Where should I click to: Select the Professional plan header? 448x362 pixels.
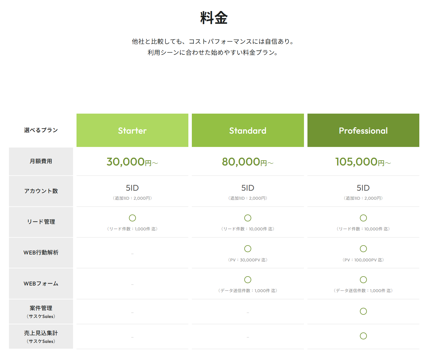click(x=363, y=130)
